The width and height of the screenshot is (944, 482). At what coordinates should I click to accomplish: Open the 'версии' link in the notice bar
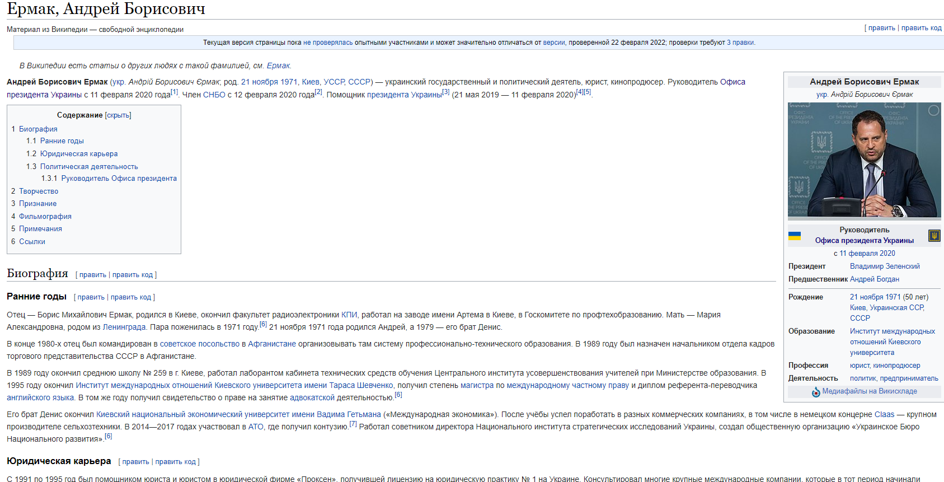pos(554,43)
